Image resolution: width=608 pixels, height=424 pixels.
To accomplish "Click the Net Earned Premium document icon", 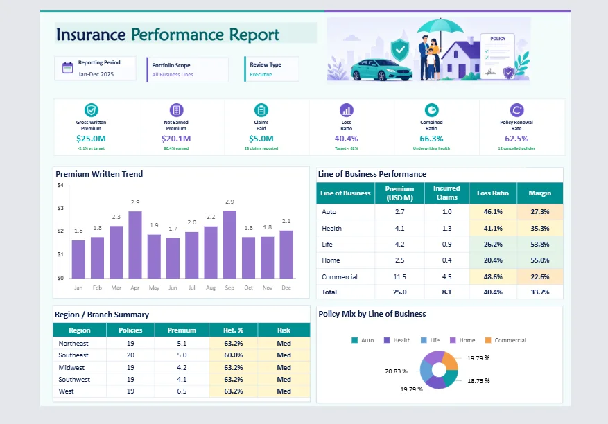I will 176,110.
